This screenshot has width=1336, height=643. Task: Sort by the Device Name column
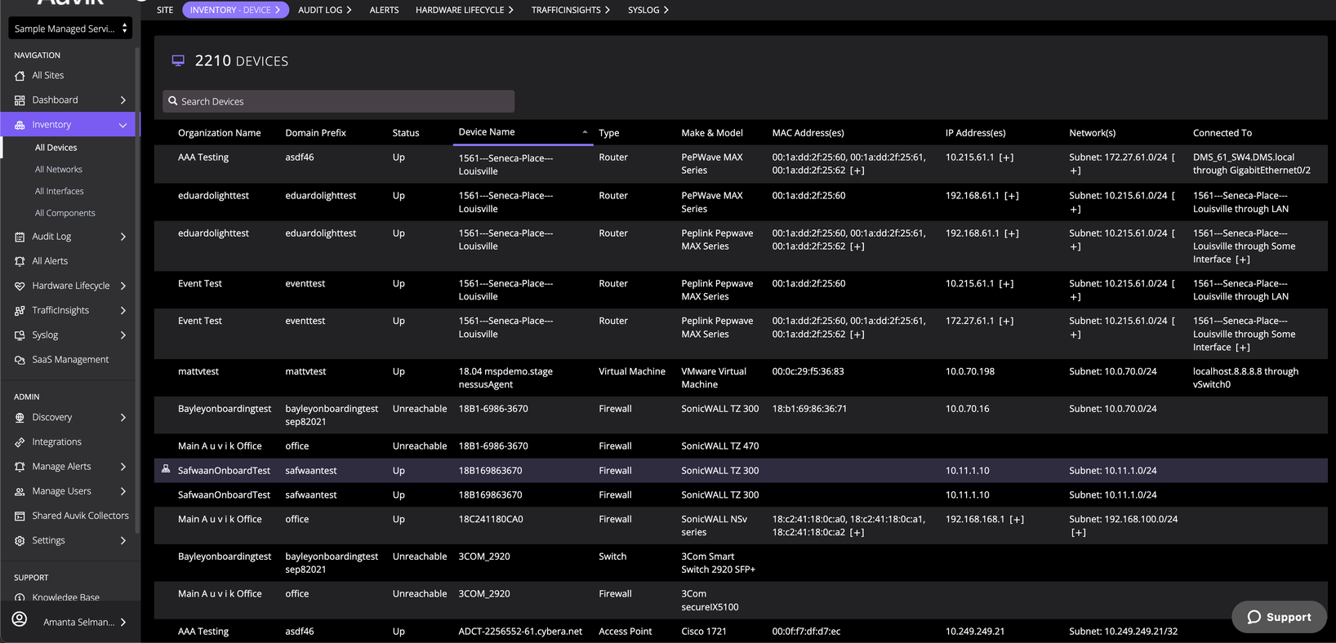tap(487, 132)
